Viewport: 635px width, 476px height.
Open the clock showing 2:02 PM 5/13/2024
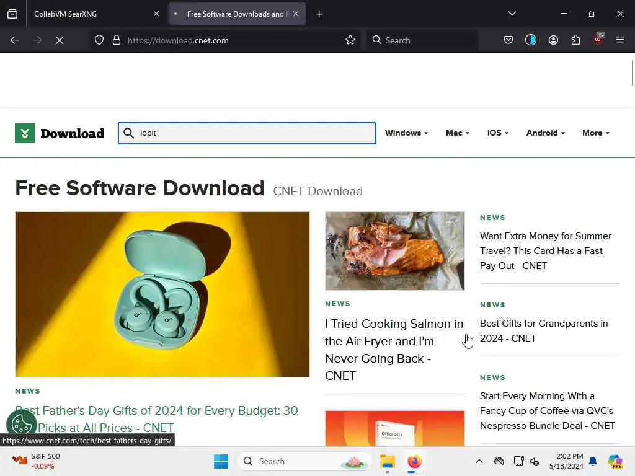(566, 461)
